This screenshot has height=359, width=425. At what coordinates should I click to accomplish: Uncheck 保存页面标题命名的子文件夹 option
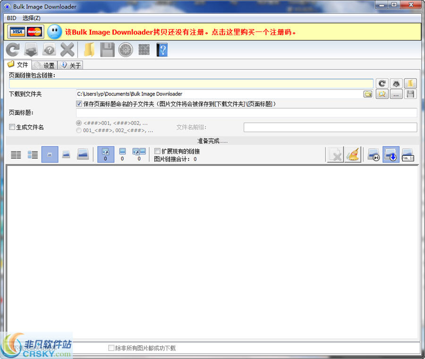pos(79,103)
